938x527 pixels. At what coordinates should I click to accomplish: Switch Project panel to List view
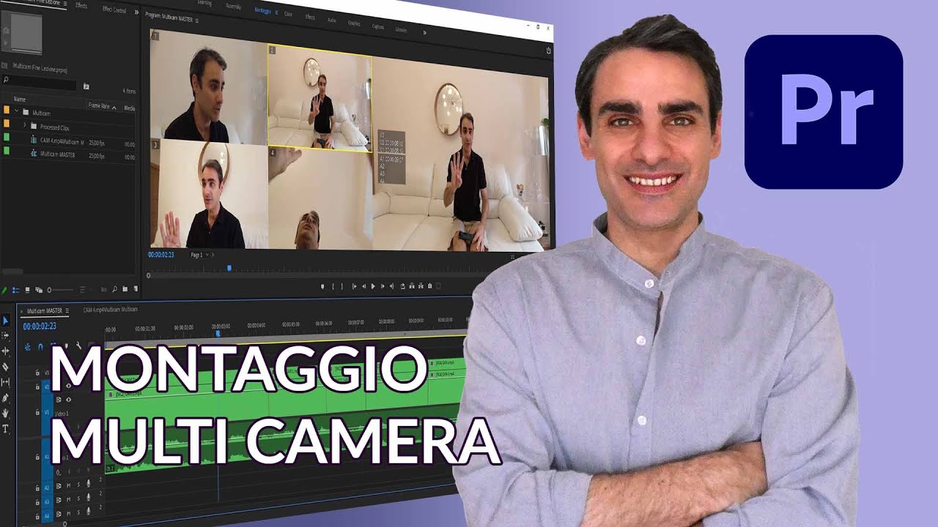(x=16, y=290)
